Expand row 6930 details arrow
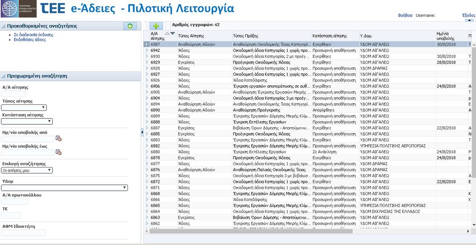476x245 pixels. (x=147, y=56)
